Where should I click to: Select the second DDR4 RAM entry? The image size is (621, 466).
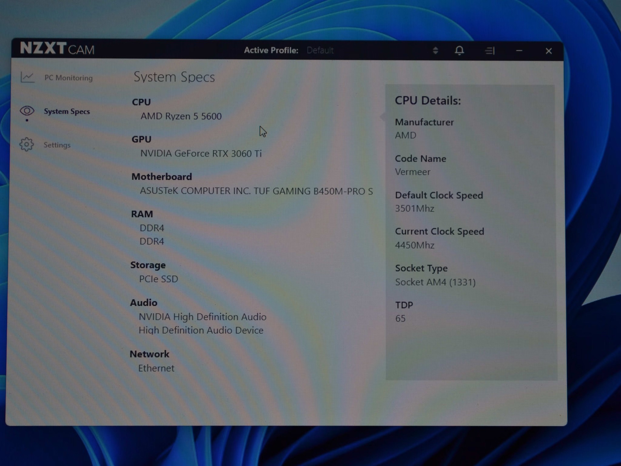[x=152, y=241]
